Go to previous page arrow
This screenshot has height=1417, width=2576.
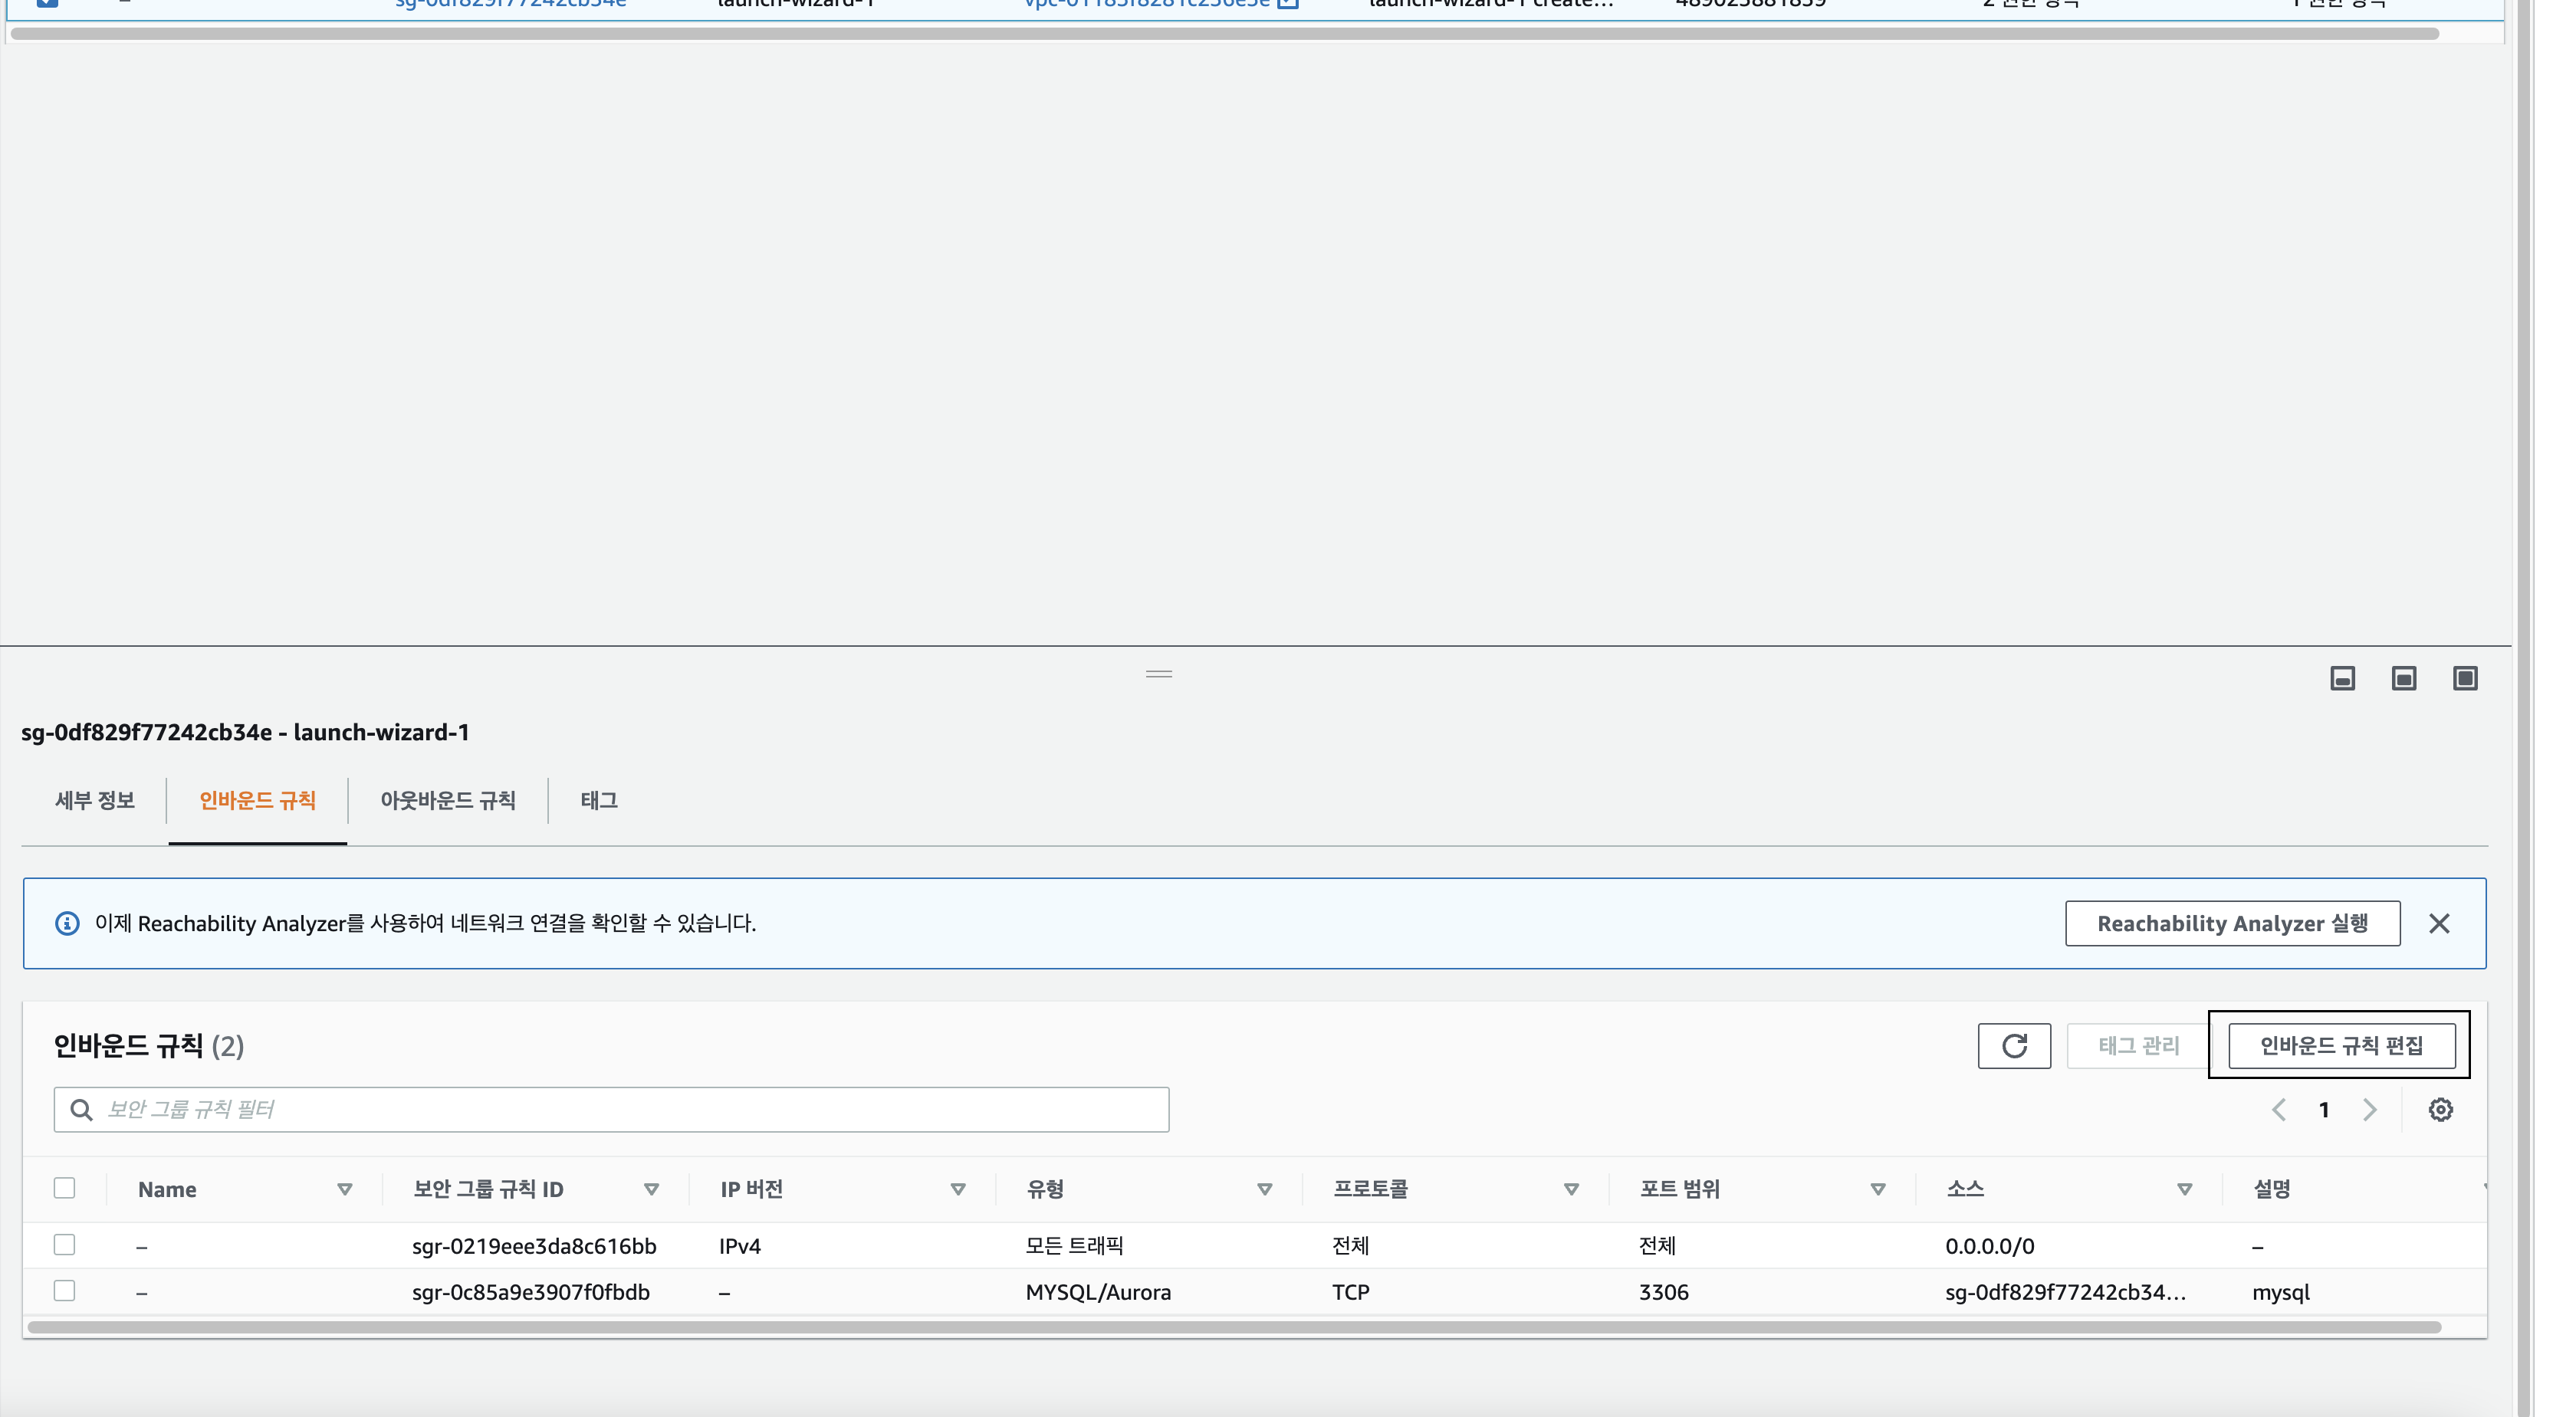[2279, 1109]
